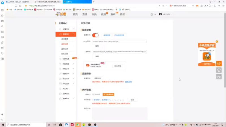This screenshot has height=127, width=226.
Task: Click the floating robot assistant icon
Action: click(x=219, y=77)
